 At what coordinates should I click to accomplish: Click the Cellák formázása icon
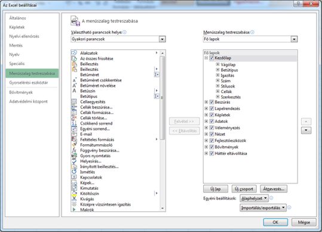tap(74, 113)
